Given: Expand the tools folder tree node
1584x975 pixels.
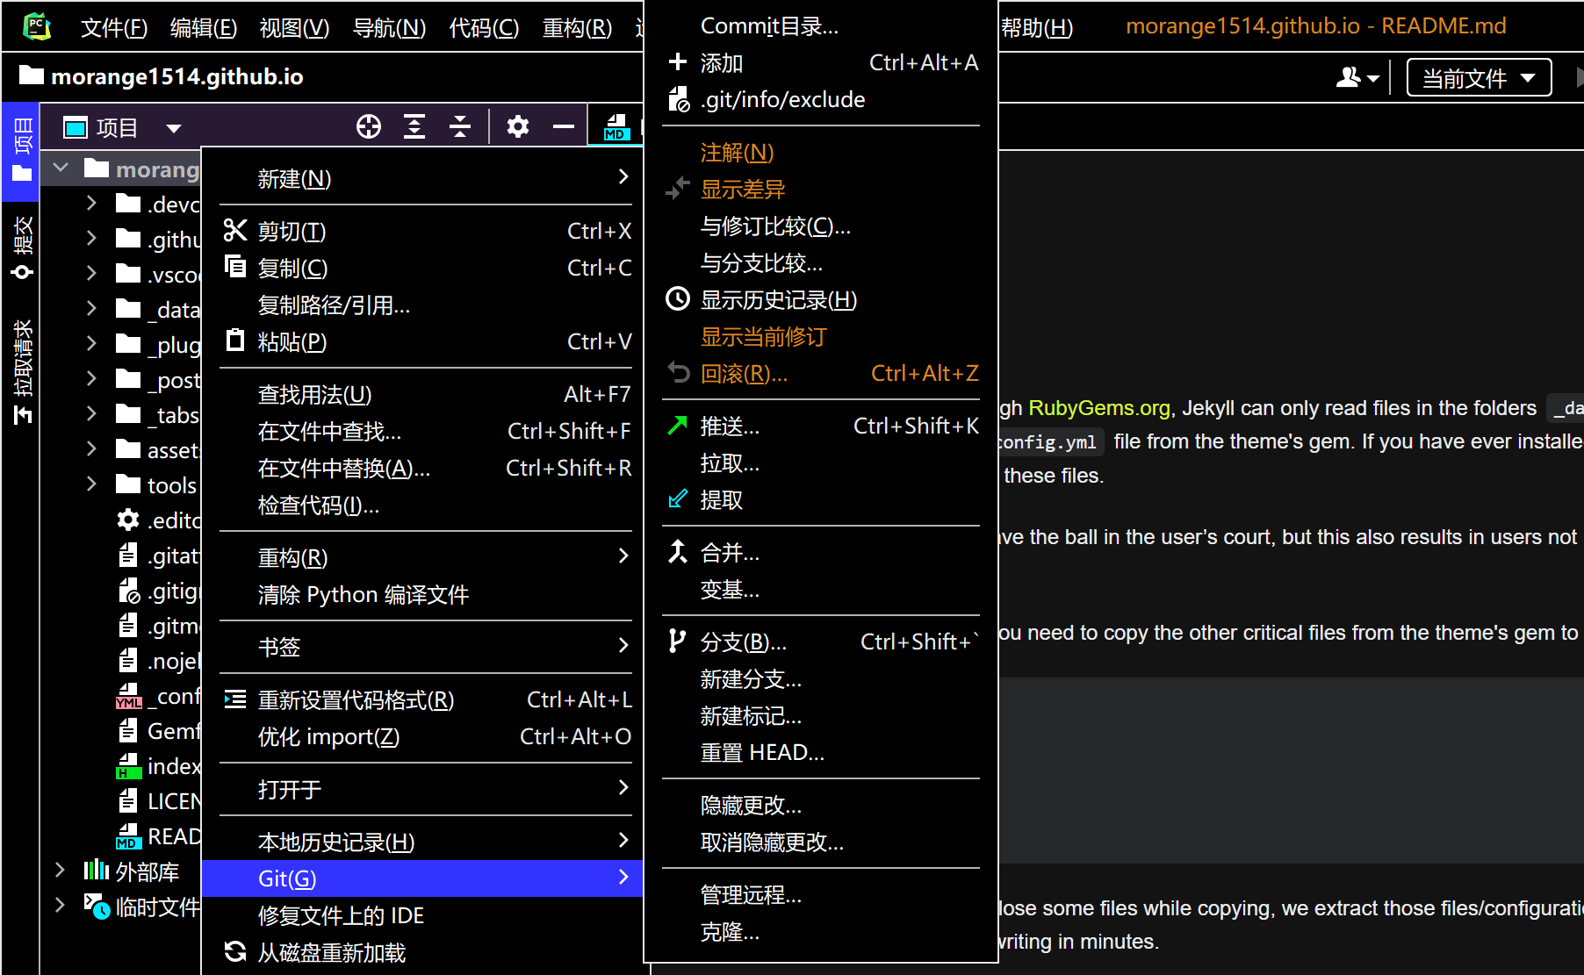Looking at the screenshot, I should (x=91, y=484).
